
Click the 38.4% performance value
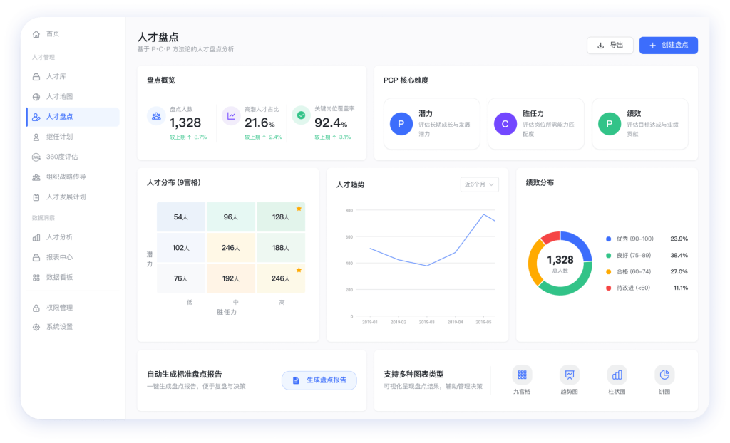tap(679, 256)
